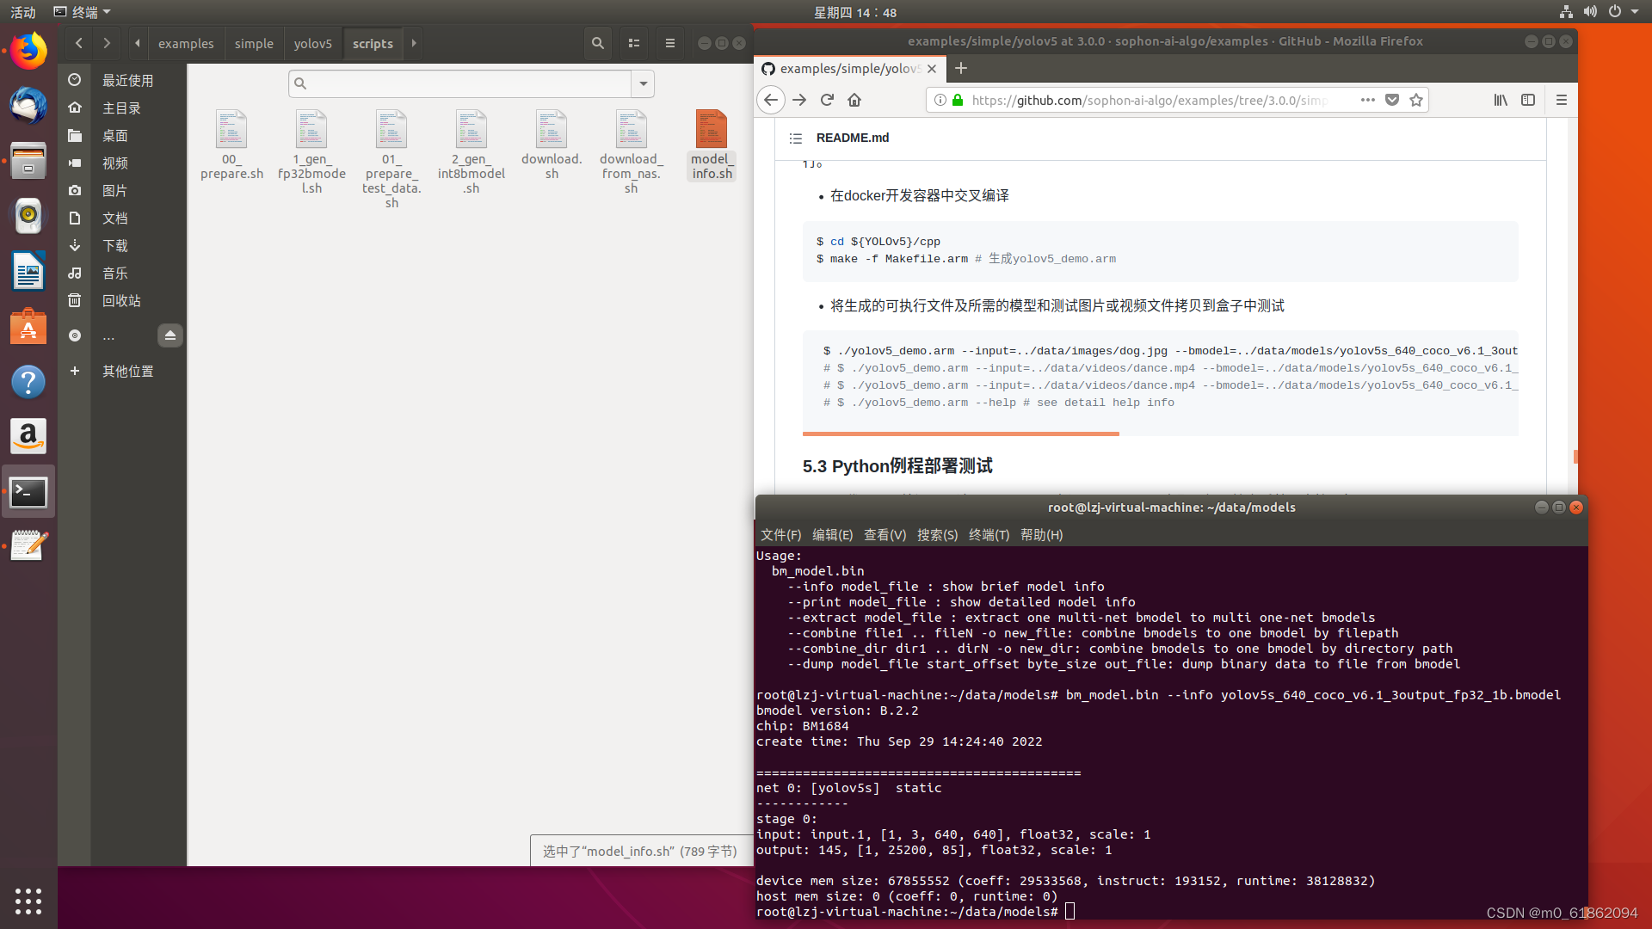Open the 'examples' path breadcrumb

coord(186,43)
